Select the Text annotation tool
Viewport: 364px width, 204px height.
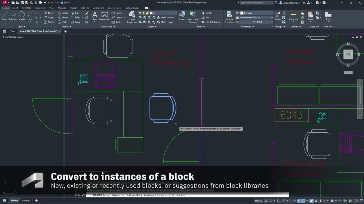(x=95, y=16)
